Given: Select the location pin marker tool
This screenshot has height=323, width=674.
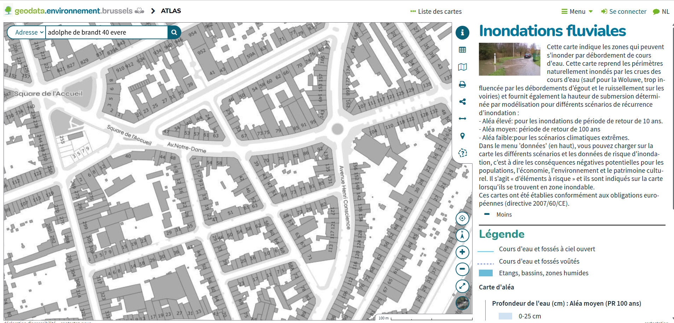Looking at the screenshot, I should tap(462, 136).
